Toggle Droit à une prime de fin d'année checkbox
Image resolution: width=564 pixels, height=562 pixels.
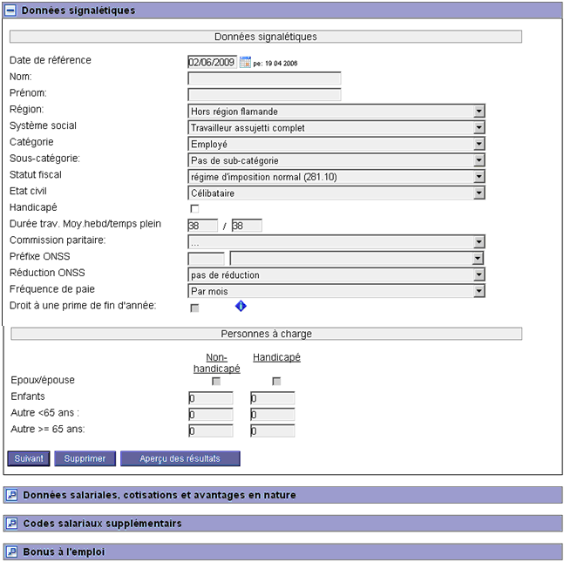[194, 308]
